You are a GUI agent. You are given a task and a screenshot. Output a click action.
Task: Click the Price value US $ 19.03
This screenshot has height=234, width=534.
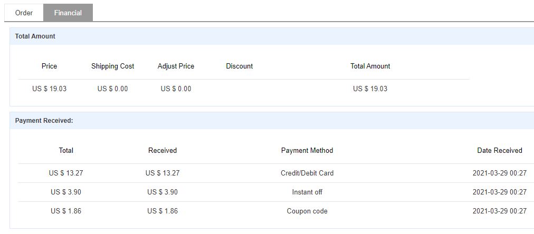tap(49, 89)
